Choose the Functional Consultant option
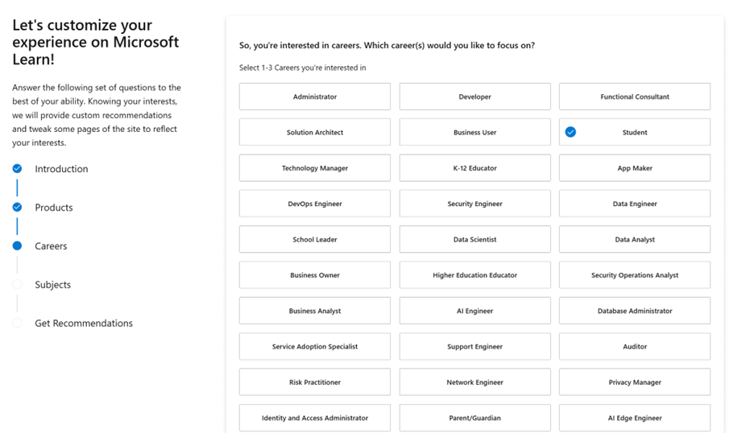This screenshot has height=433, width=754. click(634, 97)
